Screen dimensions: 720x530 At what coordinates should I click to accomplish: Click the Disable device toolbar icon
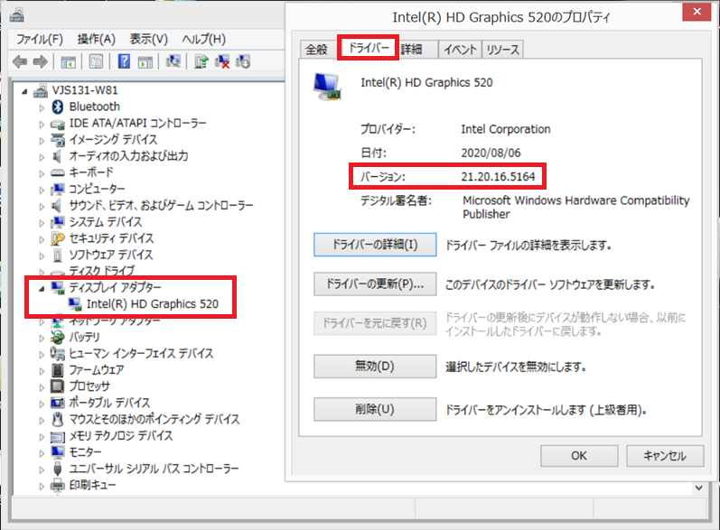coord(243,61)
